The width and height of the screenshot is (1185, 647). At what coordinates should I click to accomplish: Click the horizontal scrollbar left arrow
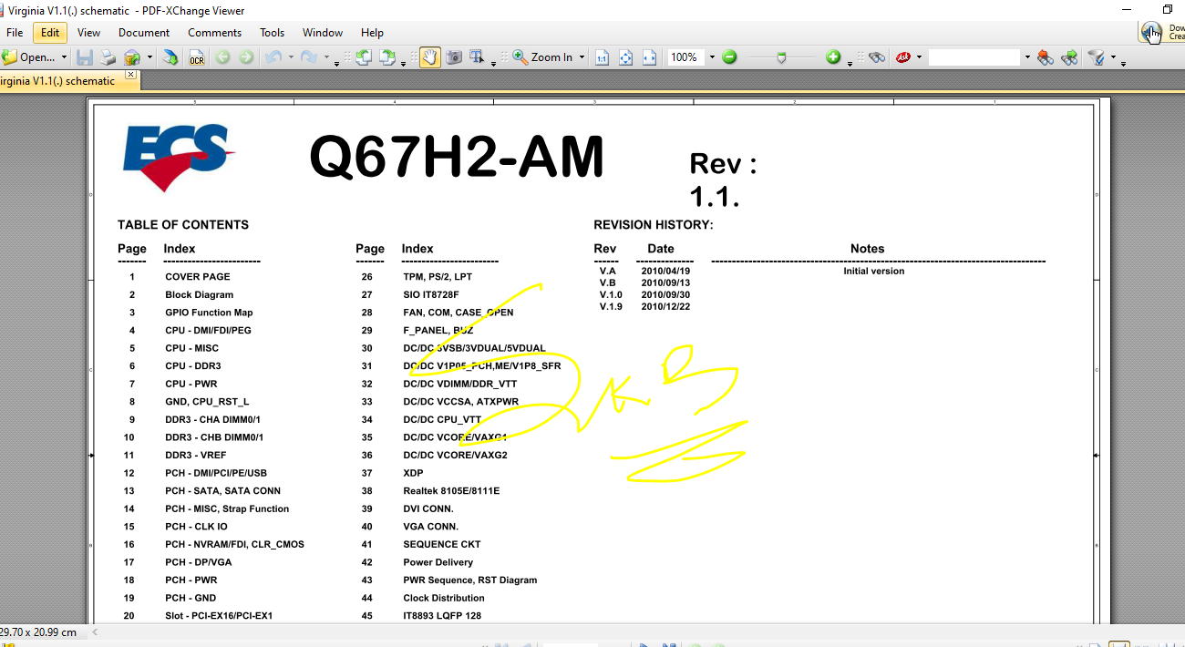tap(96, 632)
